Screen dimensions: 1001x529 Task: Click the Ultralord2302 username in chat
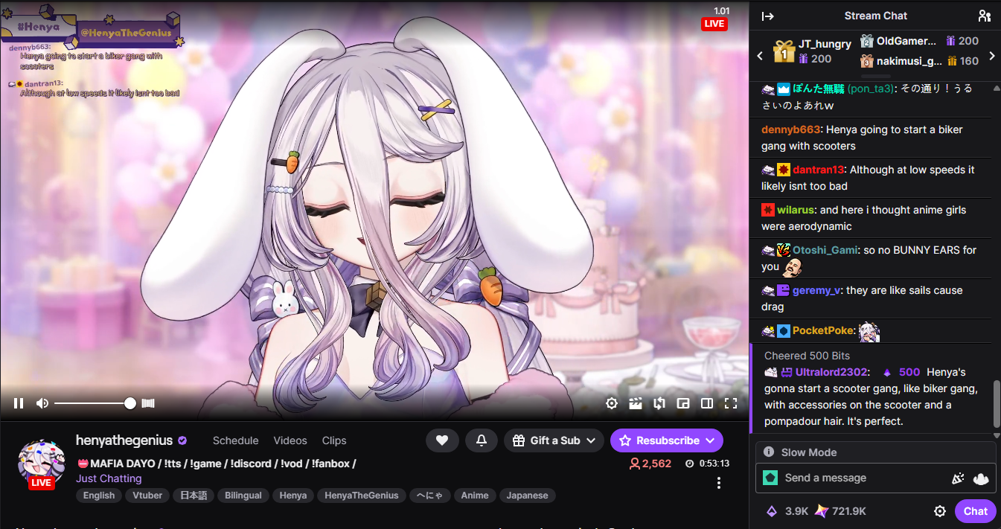tap(831, 372)
